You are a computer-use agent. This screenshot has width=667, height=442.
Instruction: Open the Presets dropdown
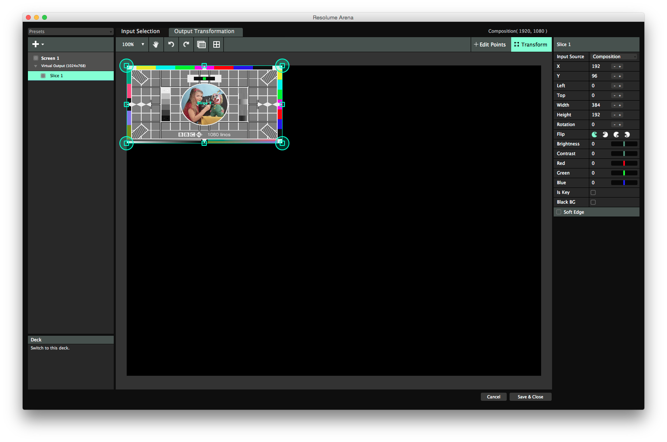(x=70, y=32)
